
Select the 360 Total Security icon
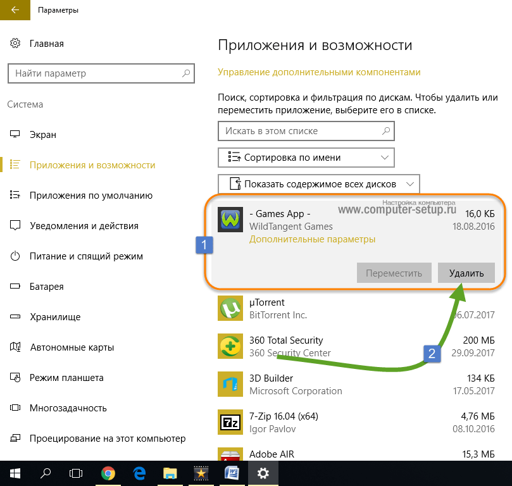[x=229, y=346]
